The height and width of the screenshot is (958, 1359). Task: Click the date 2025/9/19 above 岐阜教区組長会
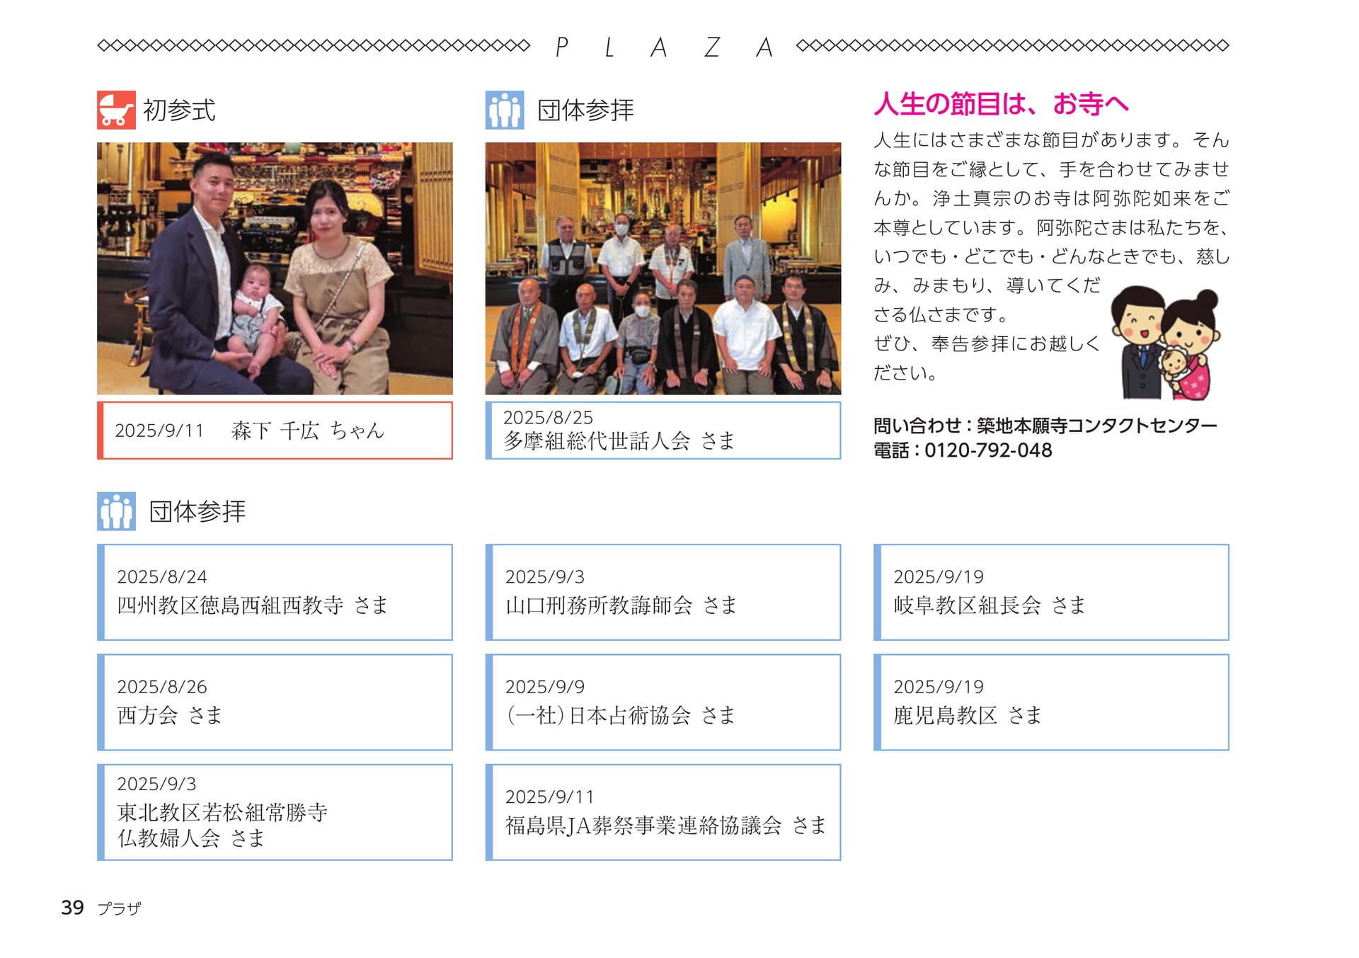point(939,577)
